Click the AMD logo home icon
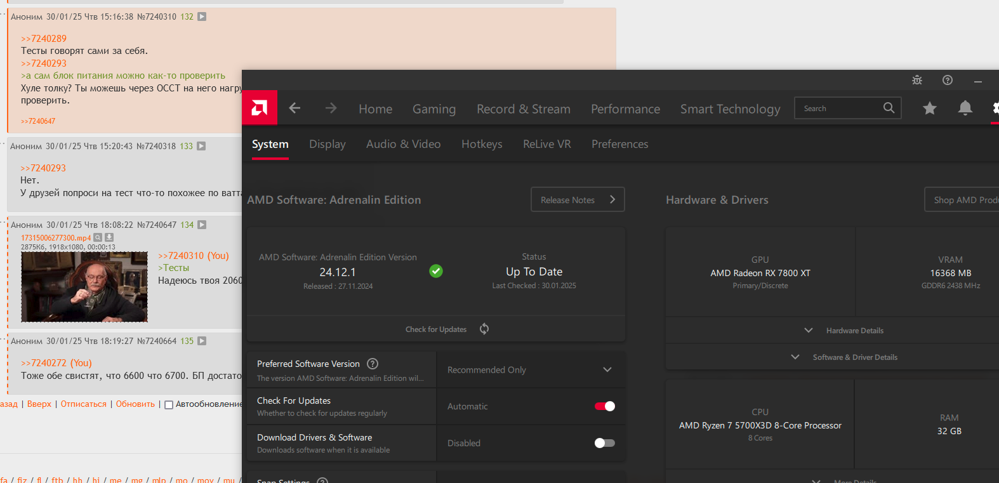The height and width of the screenshot is (483, 999). click(x=260, y=108)
